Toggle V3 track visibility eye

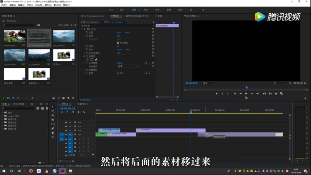pos(80,126)
